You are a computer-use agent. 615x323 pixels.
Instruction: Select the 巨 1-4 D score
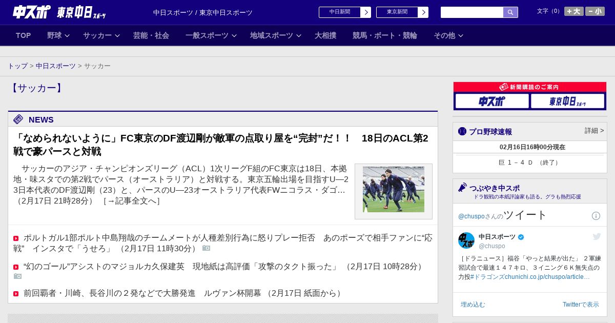[x=530, y=163]
